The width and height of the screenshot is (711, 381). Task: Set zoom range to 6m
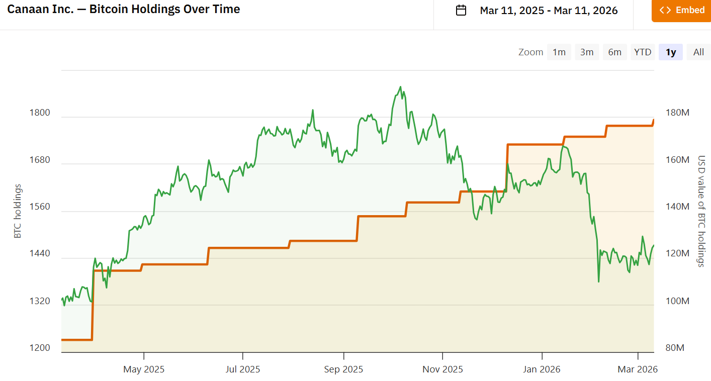click(x=614, y=52)
